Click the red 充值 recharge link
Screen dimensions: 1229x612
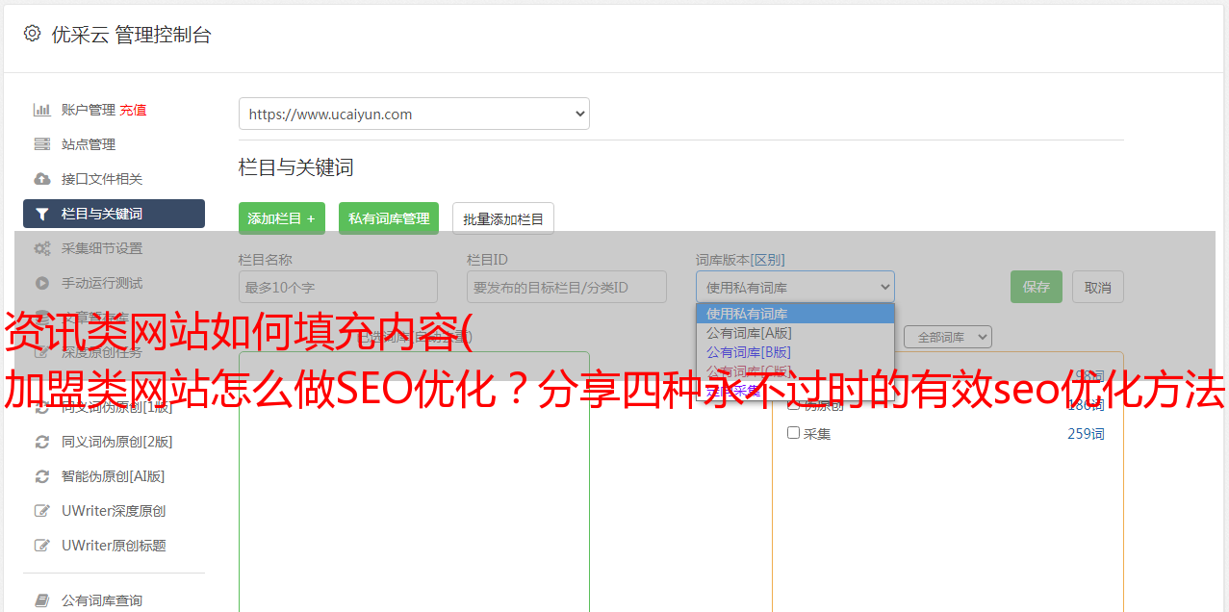point(133,110)
